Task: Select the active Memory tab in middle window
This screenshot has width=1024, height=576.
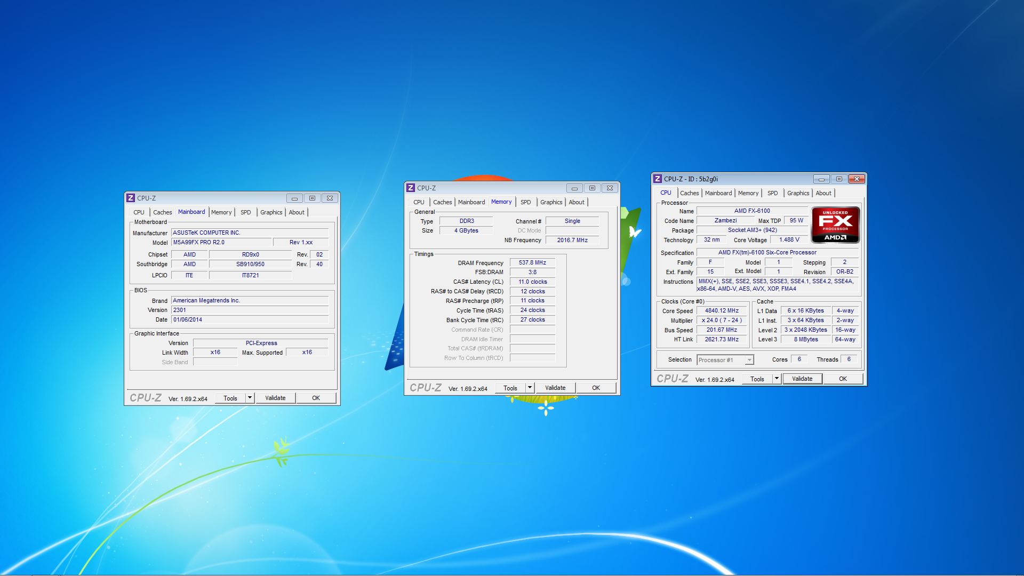Action: click(x=501, y=202)
